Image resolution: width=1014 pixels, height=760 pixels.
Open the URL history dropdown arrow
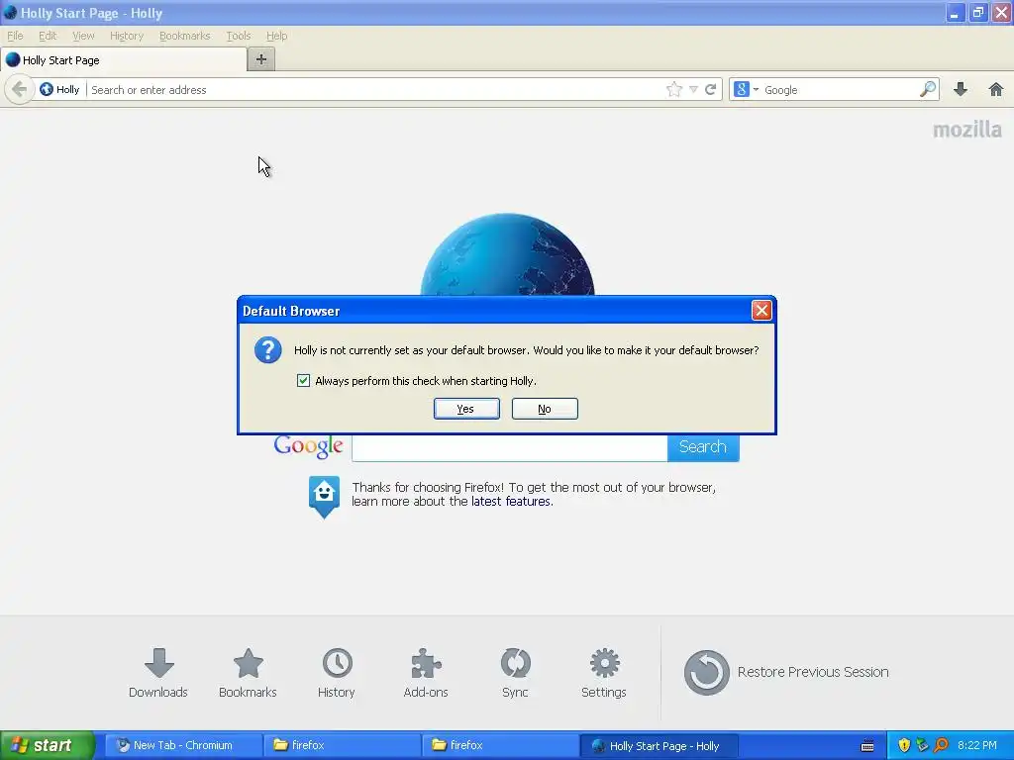click(x=693, y=89)
